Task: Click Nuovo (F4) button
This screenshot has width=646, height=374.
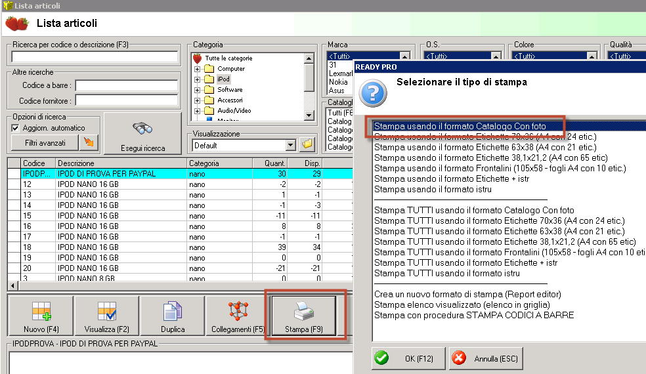Action: (41, 316)
